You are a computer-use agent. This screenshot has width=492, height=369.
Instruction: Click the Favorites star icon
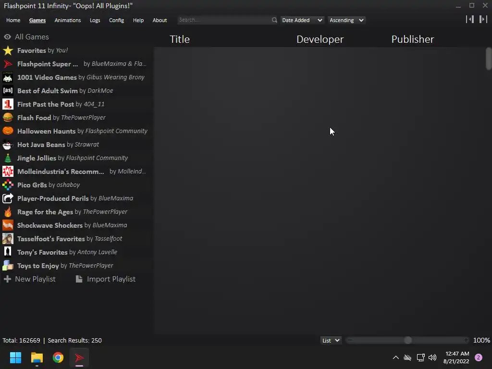click(8, 50)
